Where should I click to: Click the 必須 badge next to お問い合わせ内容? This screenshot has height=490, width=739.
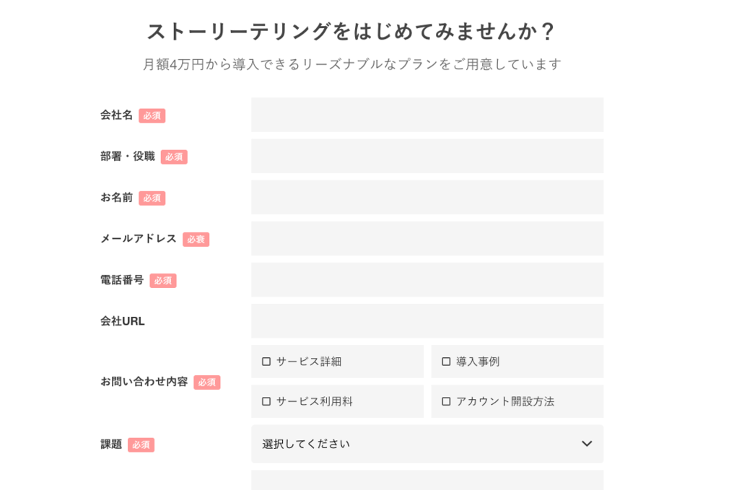pyautogui.click(x=207, y=383)
